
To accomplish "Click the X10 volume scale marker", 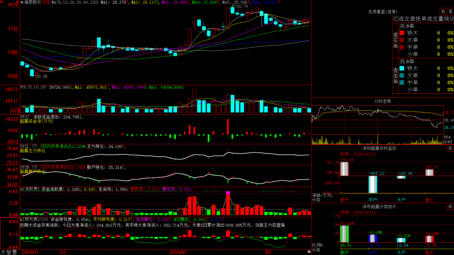I will pos(15,111).
